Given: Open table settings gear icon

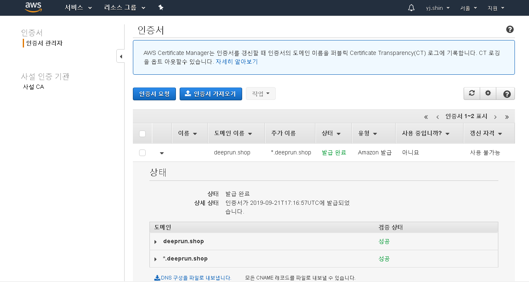Looking at the screenshot, I should pos(488,93).
